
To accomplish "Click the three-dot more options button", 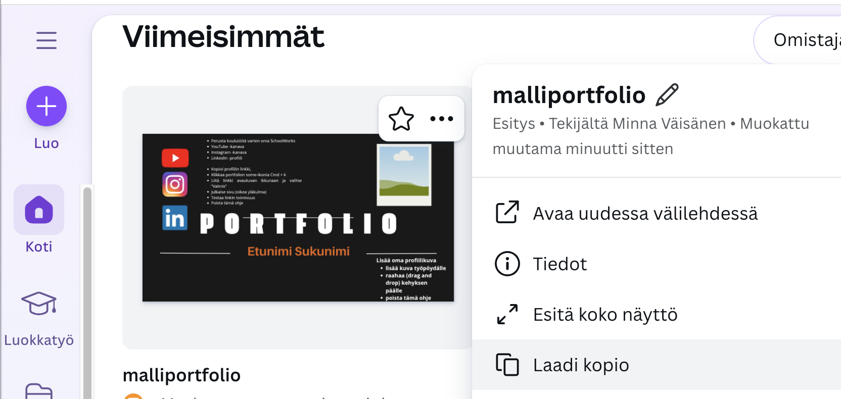I will (x=441, y=119).
